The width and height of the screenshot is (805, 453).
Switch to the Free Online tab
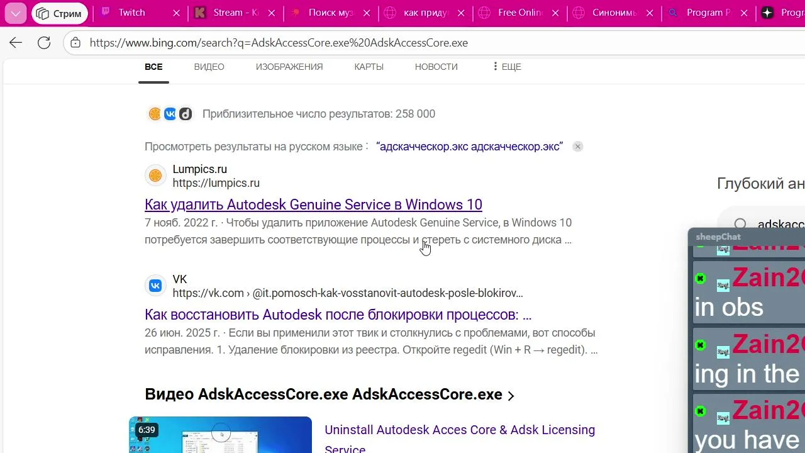pos(520,13)
